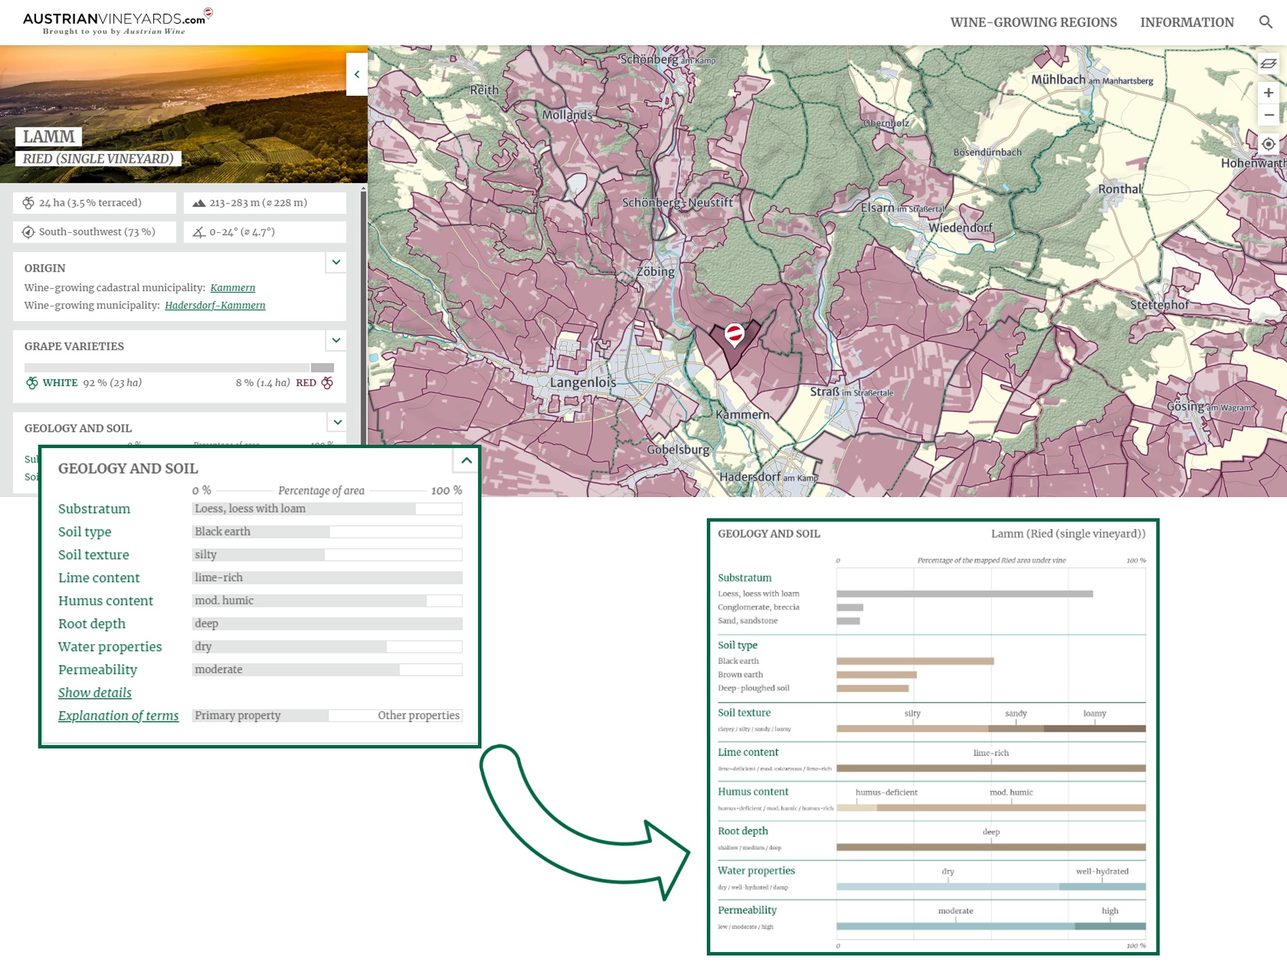Collapse the side panel arrow
1287x965 pixels.
(357, 74)
